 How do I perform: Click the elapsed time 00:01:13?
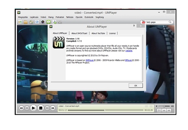tap(63, 110)
